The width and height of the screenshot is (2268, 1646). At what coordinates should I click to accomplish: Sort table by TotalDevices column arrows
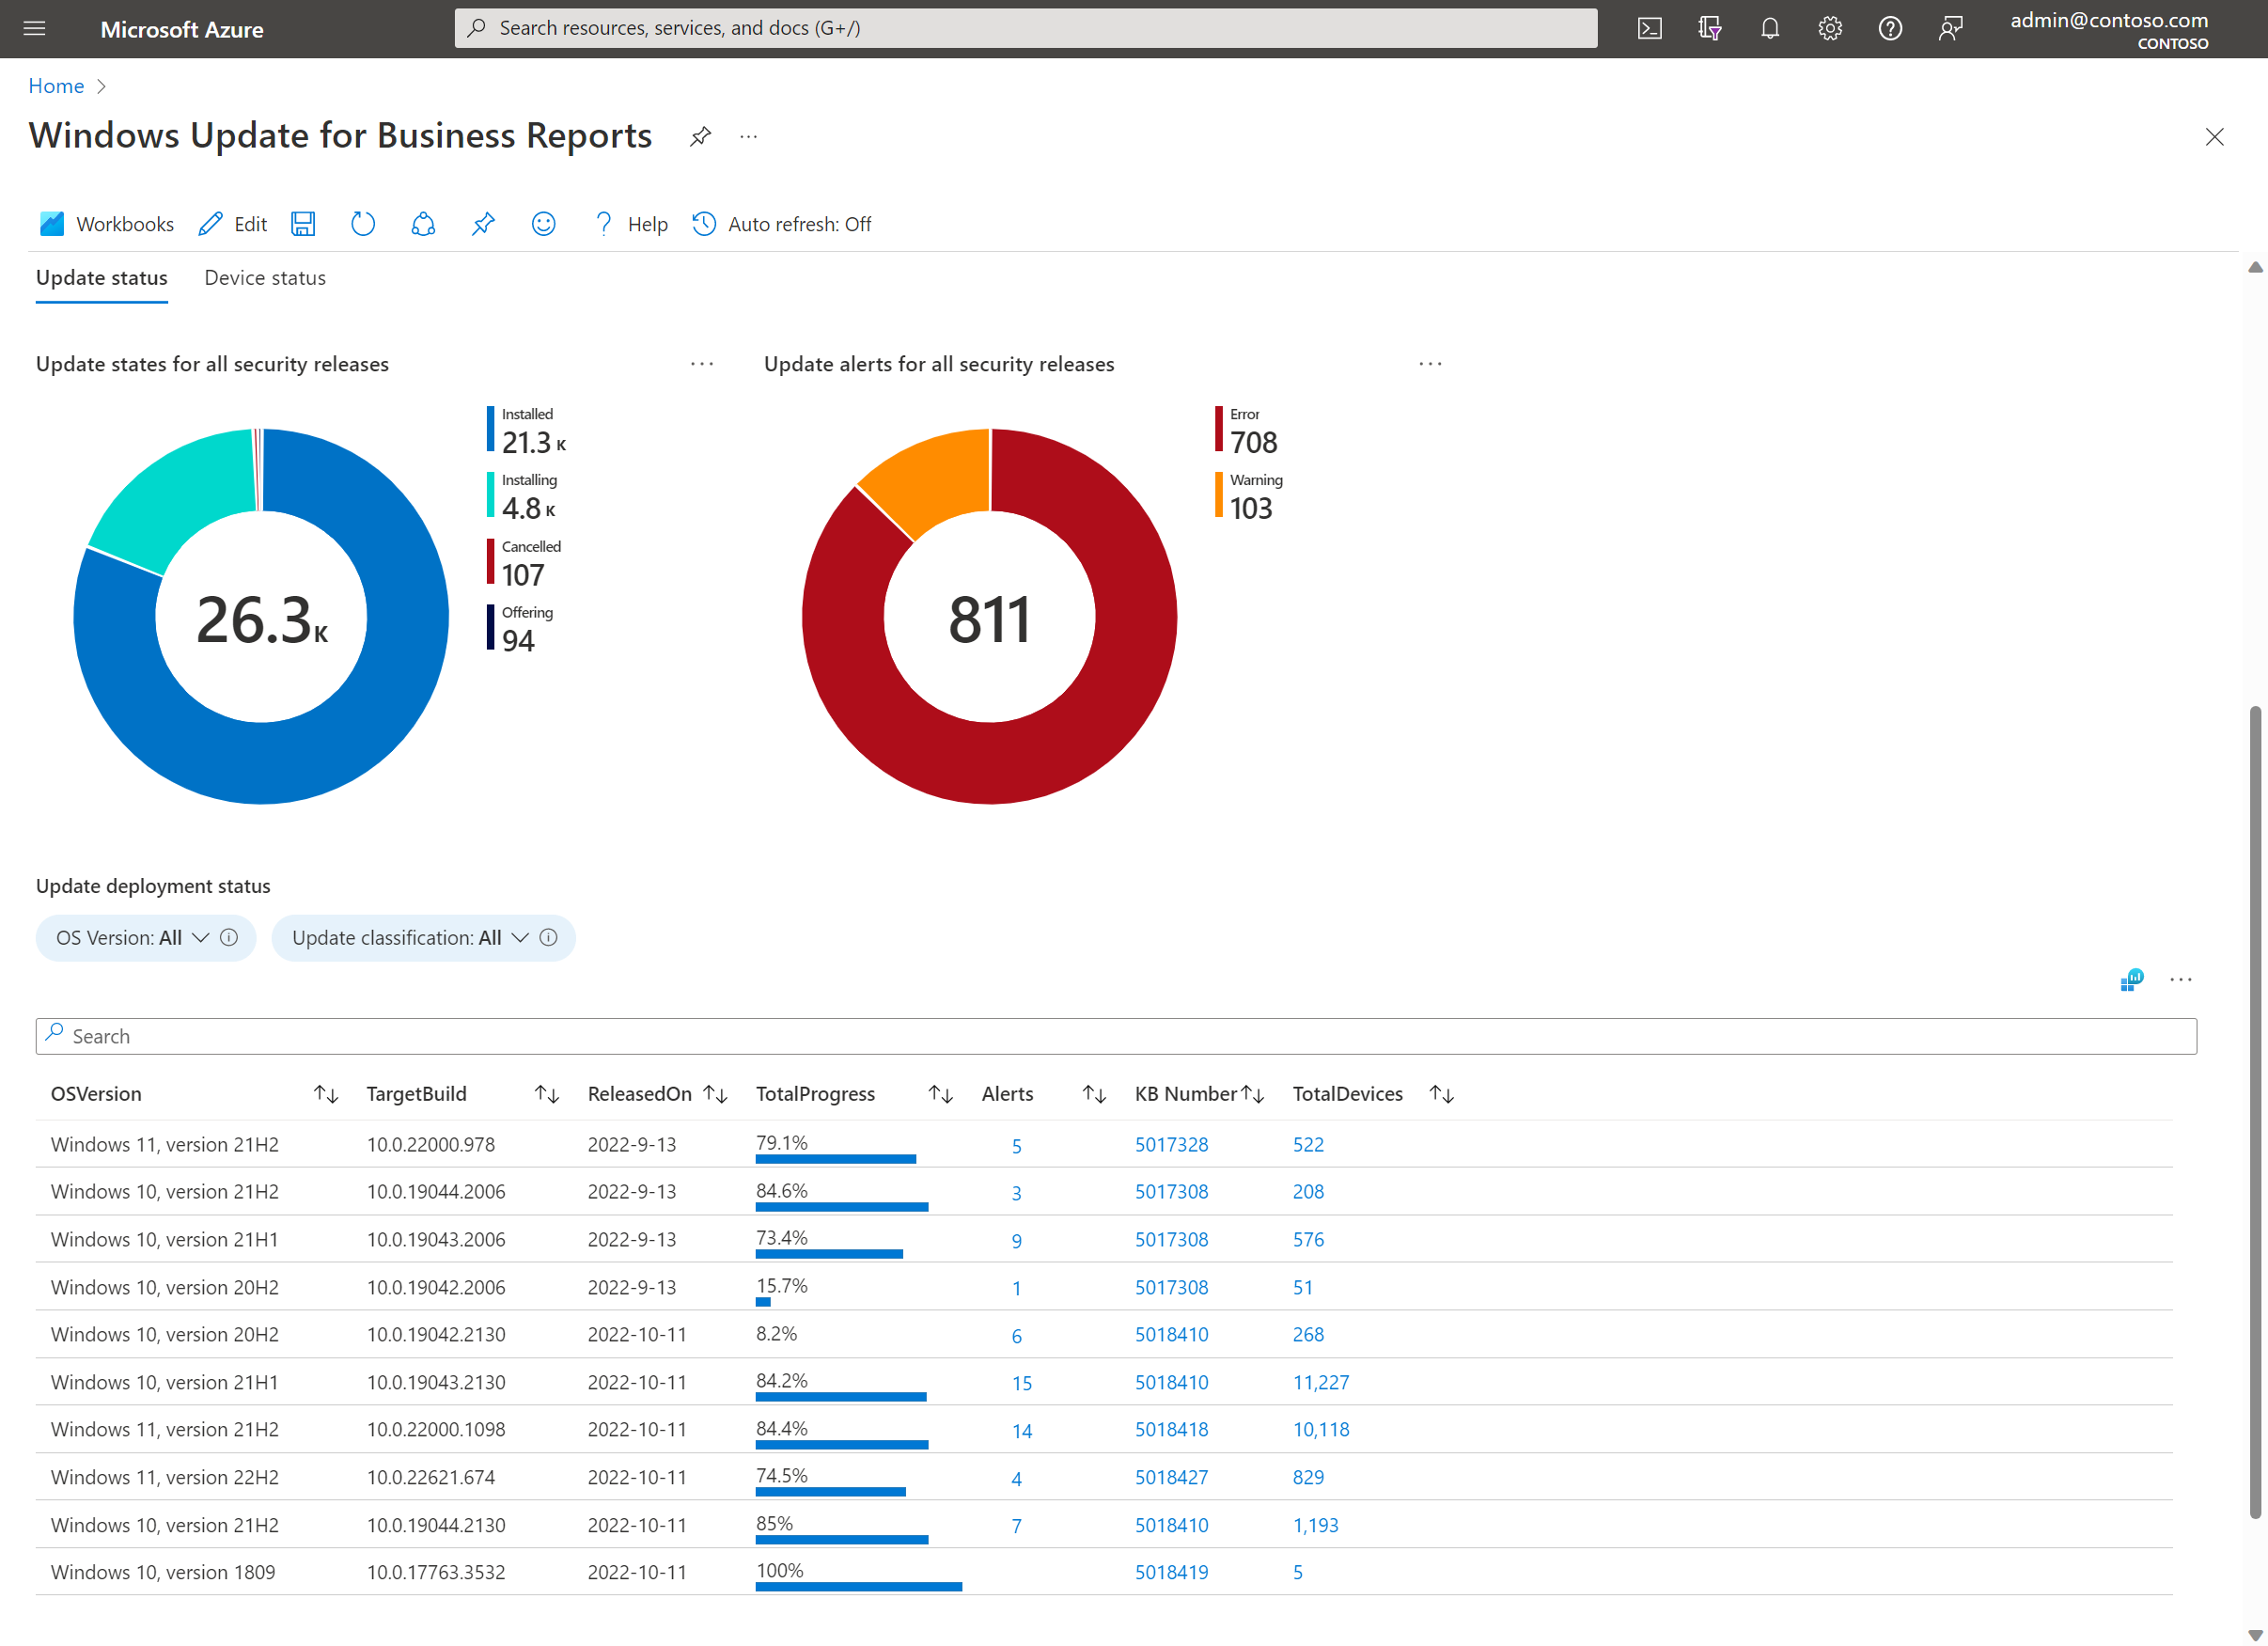[x=1441, y=1094]
